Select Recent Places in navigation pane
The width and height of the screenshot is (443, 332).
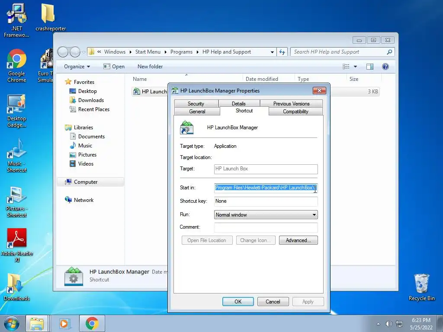click(x=93, y=109)
